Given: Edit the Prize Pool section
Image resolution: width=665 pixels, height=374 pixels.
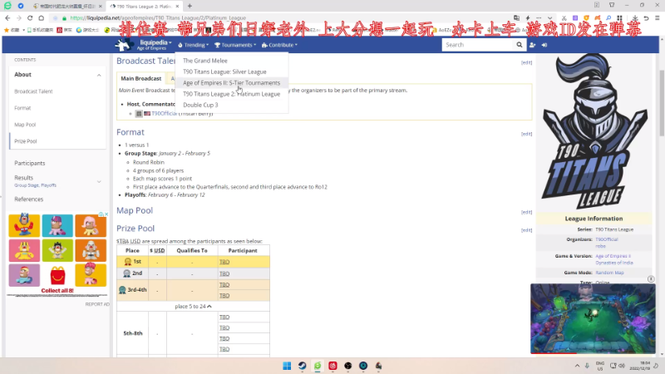Looking at the screenshot, I should (526, 230).
